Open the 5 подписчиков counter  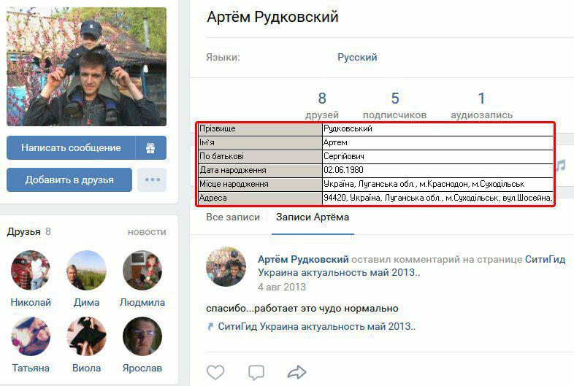(x=394, y=105)
